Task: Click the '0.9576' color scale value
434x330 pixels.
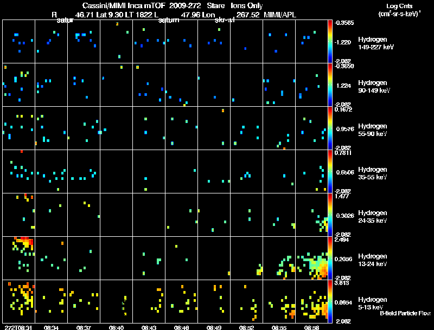Action: coord(345,129)
